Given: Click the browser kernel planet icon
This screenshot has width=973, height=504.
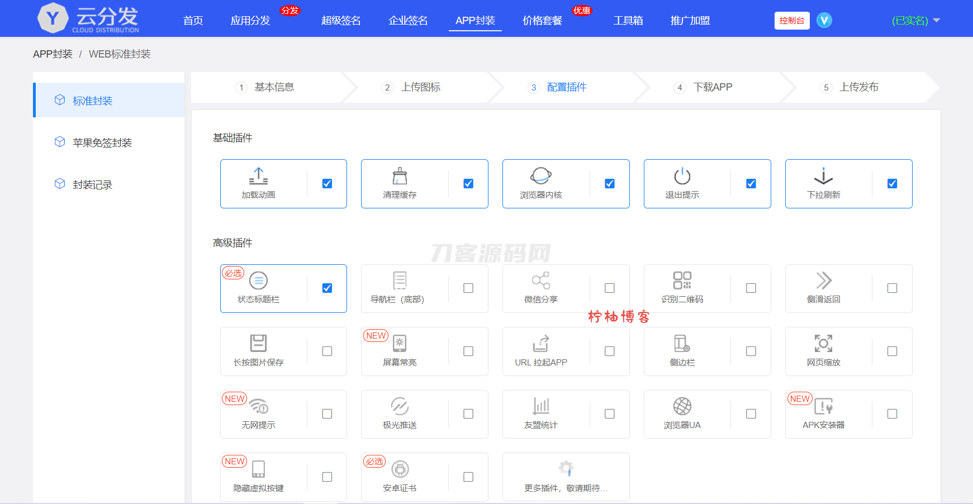Looking at the screenshot, I should [x=540, y=176].
